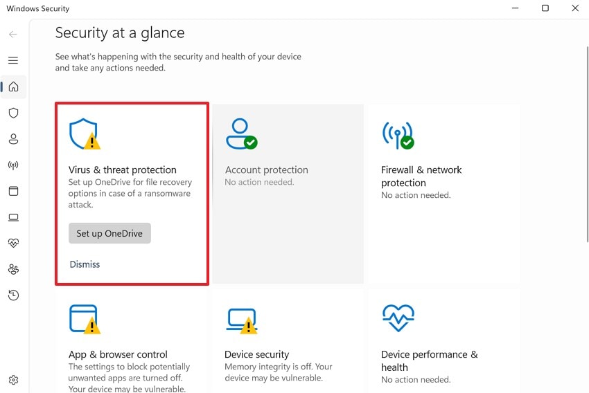
Task: Select the Home icon in sidebar
Action: point(14,86)
